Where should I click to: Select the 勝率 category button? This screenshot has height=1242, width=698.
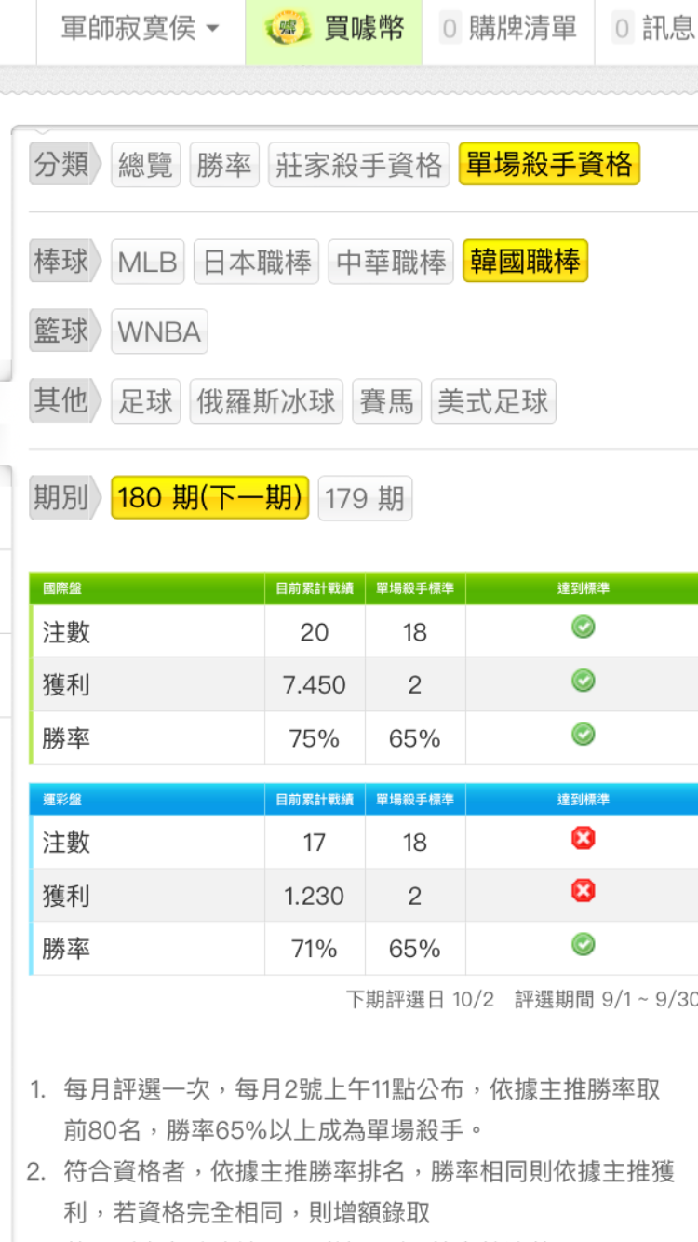[224, 165]
